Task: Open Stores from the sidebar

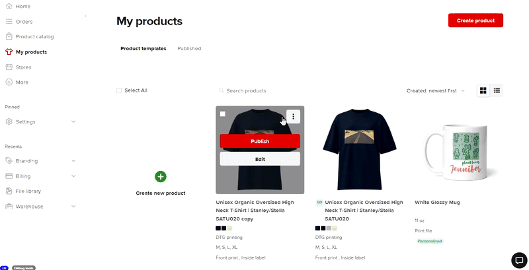Action: pyautogui.click(x=23, y=67)
